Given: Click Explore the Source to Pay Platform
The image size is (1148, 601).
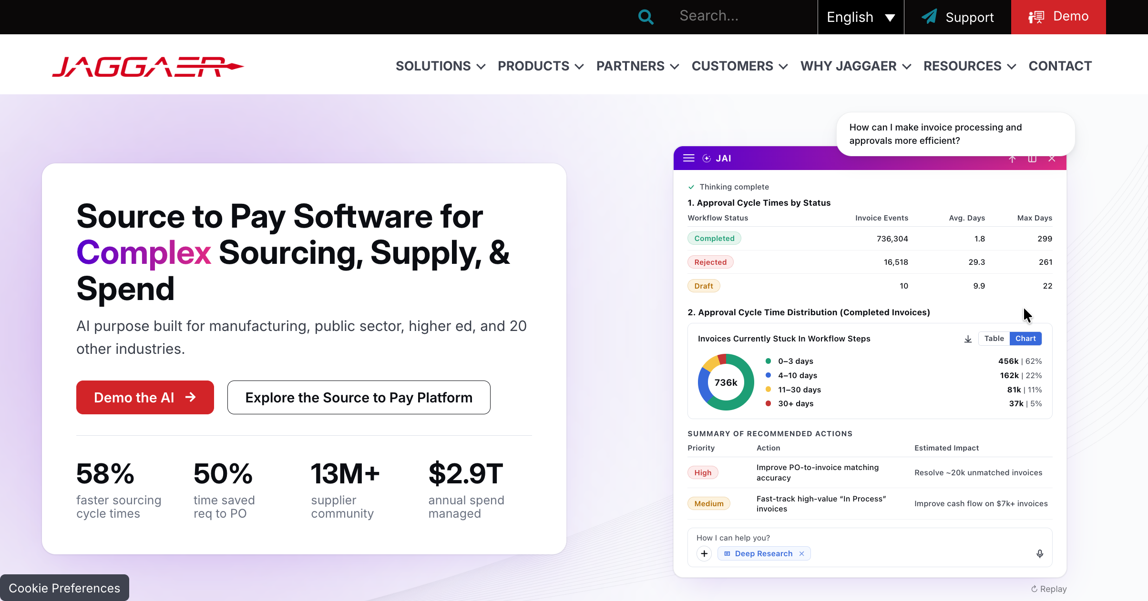Looking at the screenshot, I should pyautogui.click(x=359, y=397).
